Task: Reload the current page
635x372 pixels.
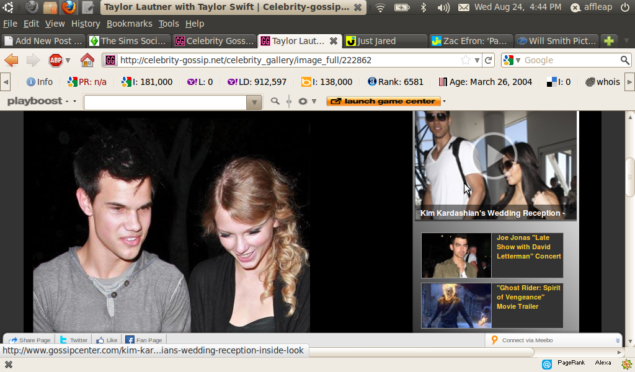Action: click(x=489, y=60)
